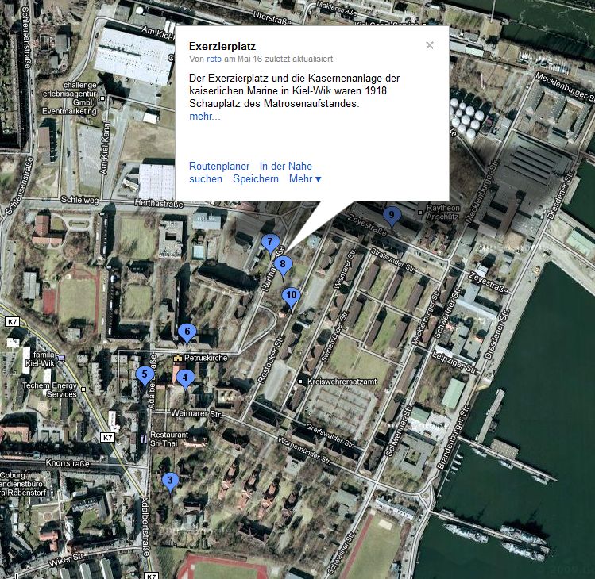Click the Weimarer Str. street label

196,413
